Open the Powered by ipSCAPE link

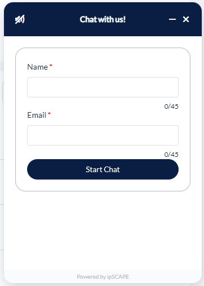[x=103, y=277]
